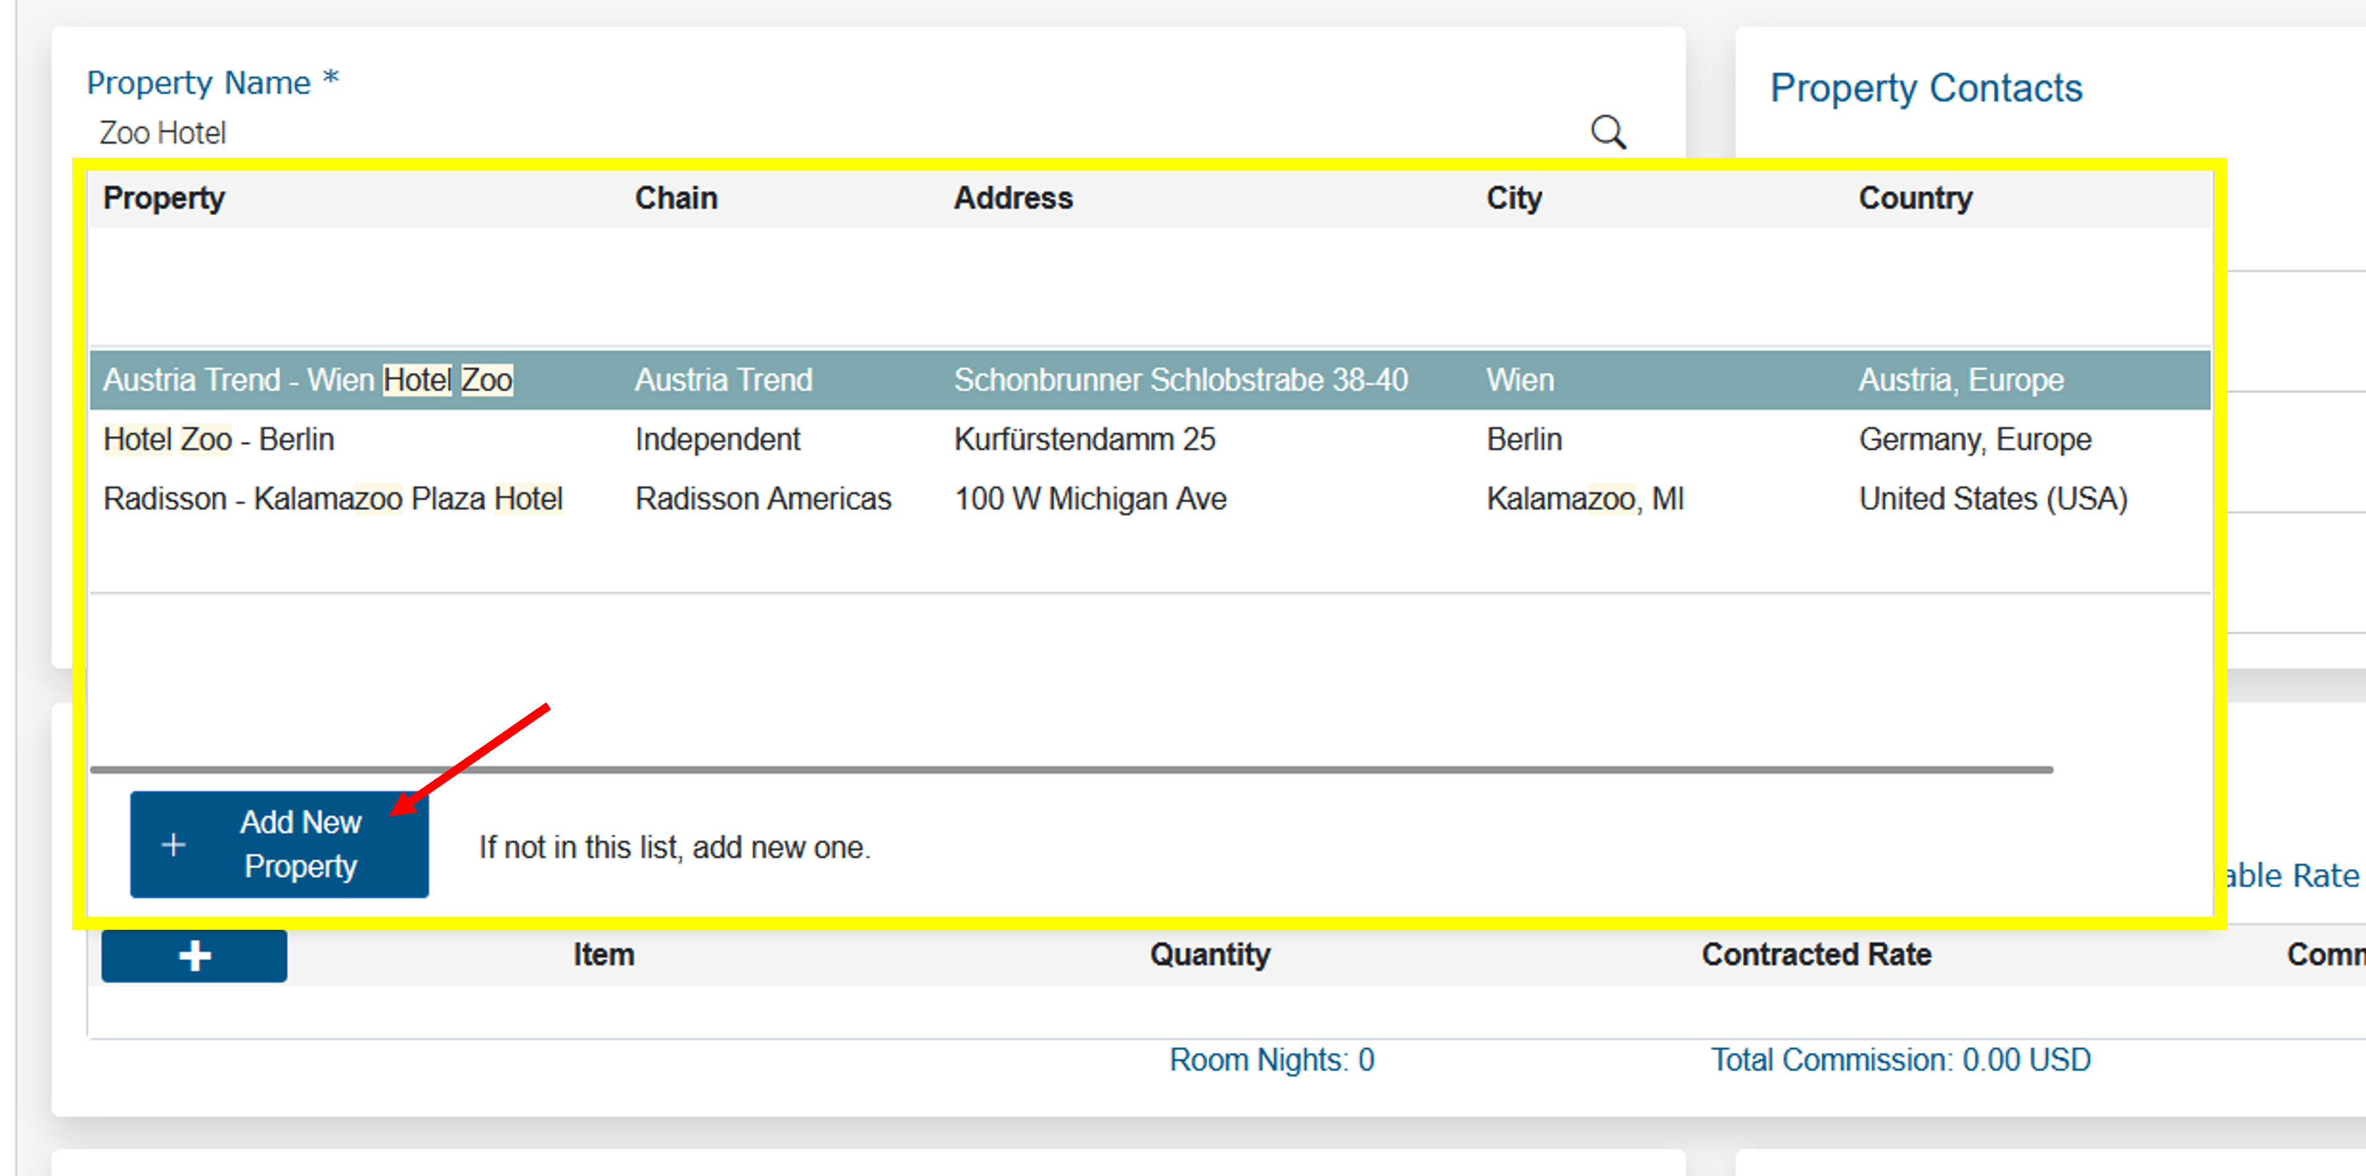The height and width of the screenshot is (1176, 2366).
Task: Click the magnifying glass search icon
Action: pos(1609,132)
